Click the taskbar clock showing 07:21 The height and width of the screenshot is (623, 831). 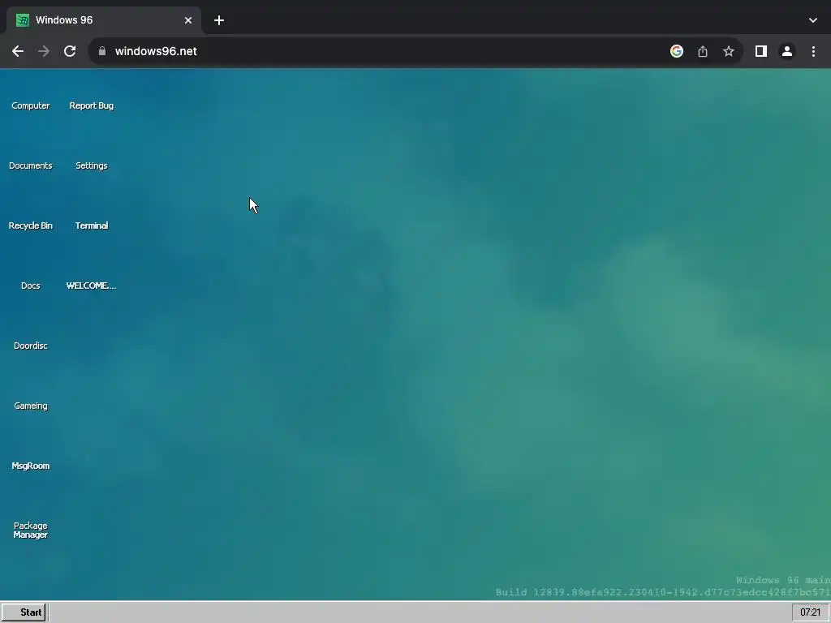point(811,612)
